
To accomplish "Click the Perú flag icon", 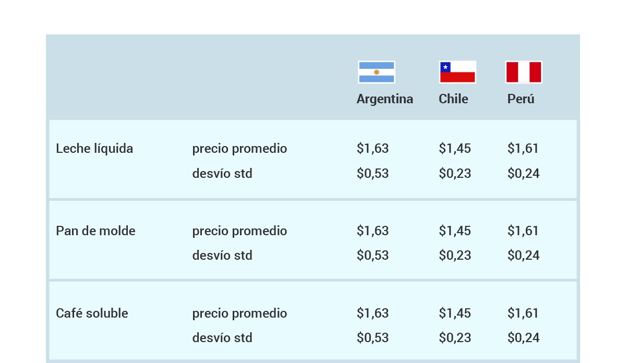I will coord(524,72).
